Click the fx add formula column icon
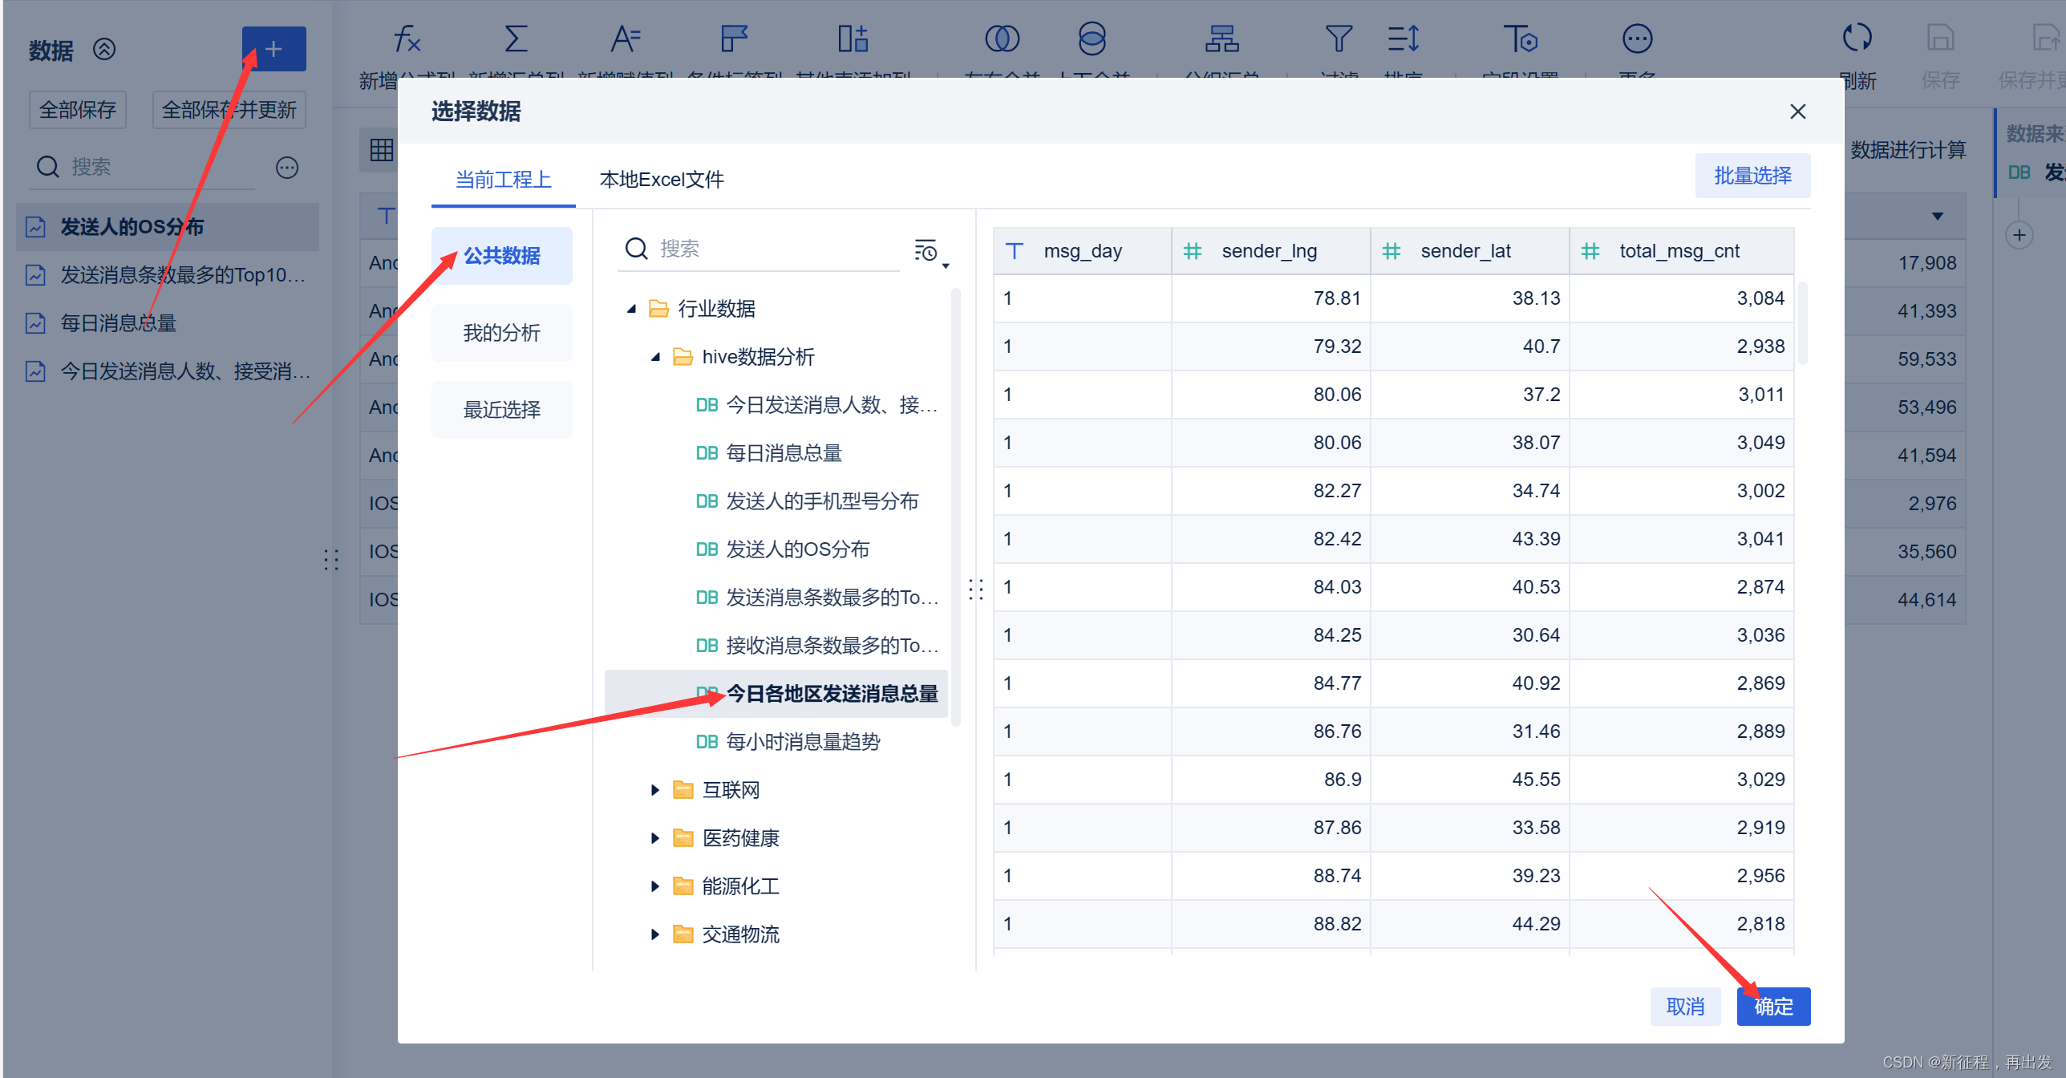Viewport: 2066px width, 1078px height. [x=406, y=38]
